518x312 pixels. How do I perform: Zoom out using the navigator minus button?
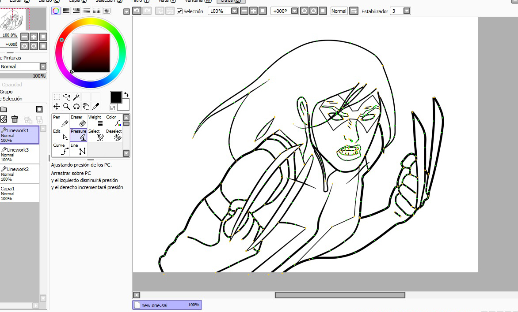pos(24,37)
